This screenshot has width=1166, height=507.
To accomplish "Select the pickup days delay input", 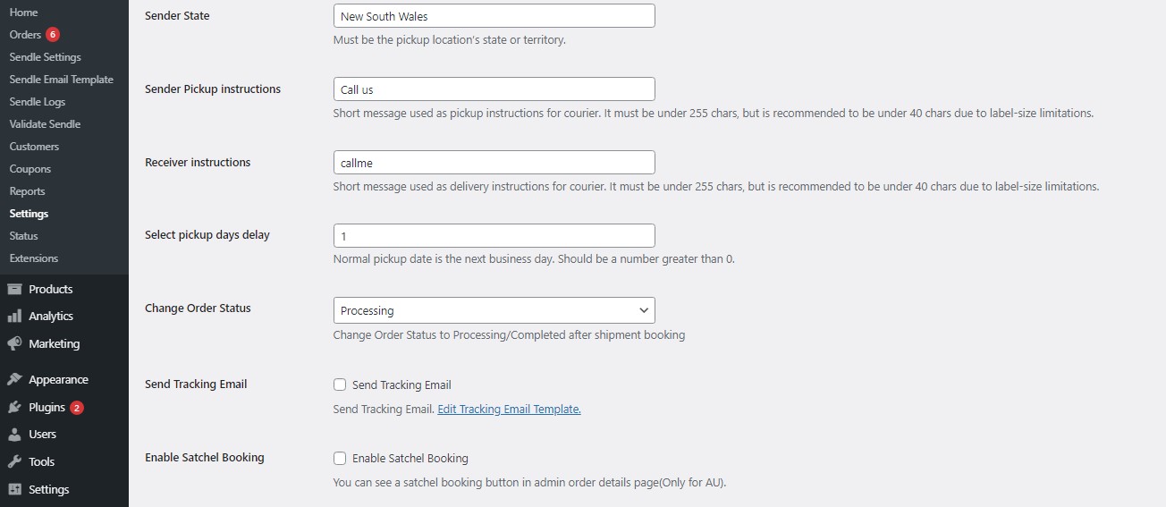I will pyautogui.click(x=494, y=236).
